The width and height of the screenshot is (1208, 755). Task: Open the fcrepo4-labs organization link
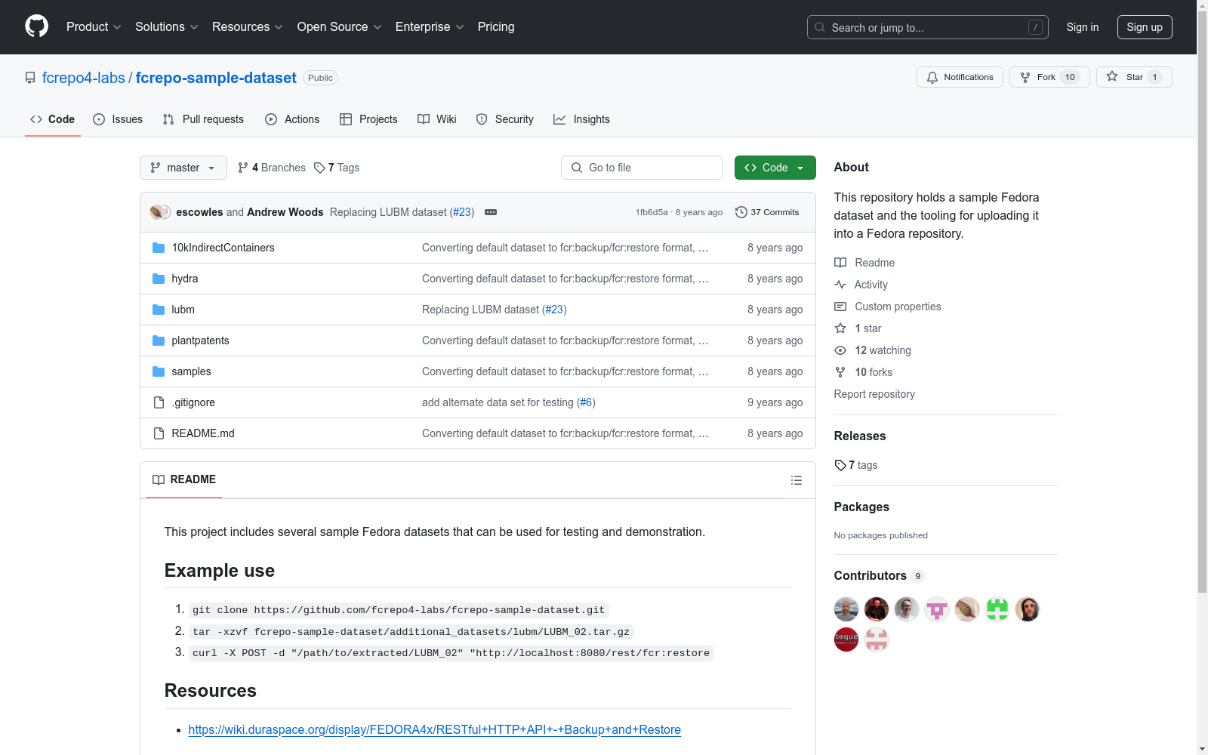pyautogui.click(x=84, y=78)
